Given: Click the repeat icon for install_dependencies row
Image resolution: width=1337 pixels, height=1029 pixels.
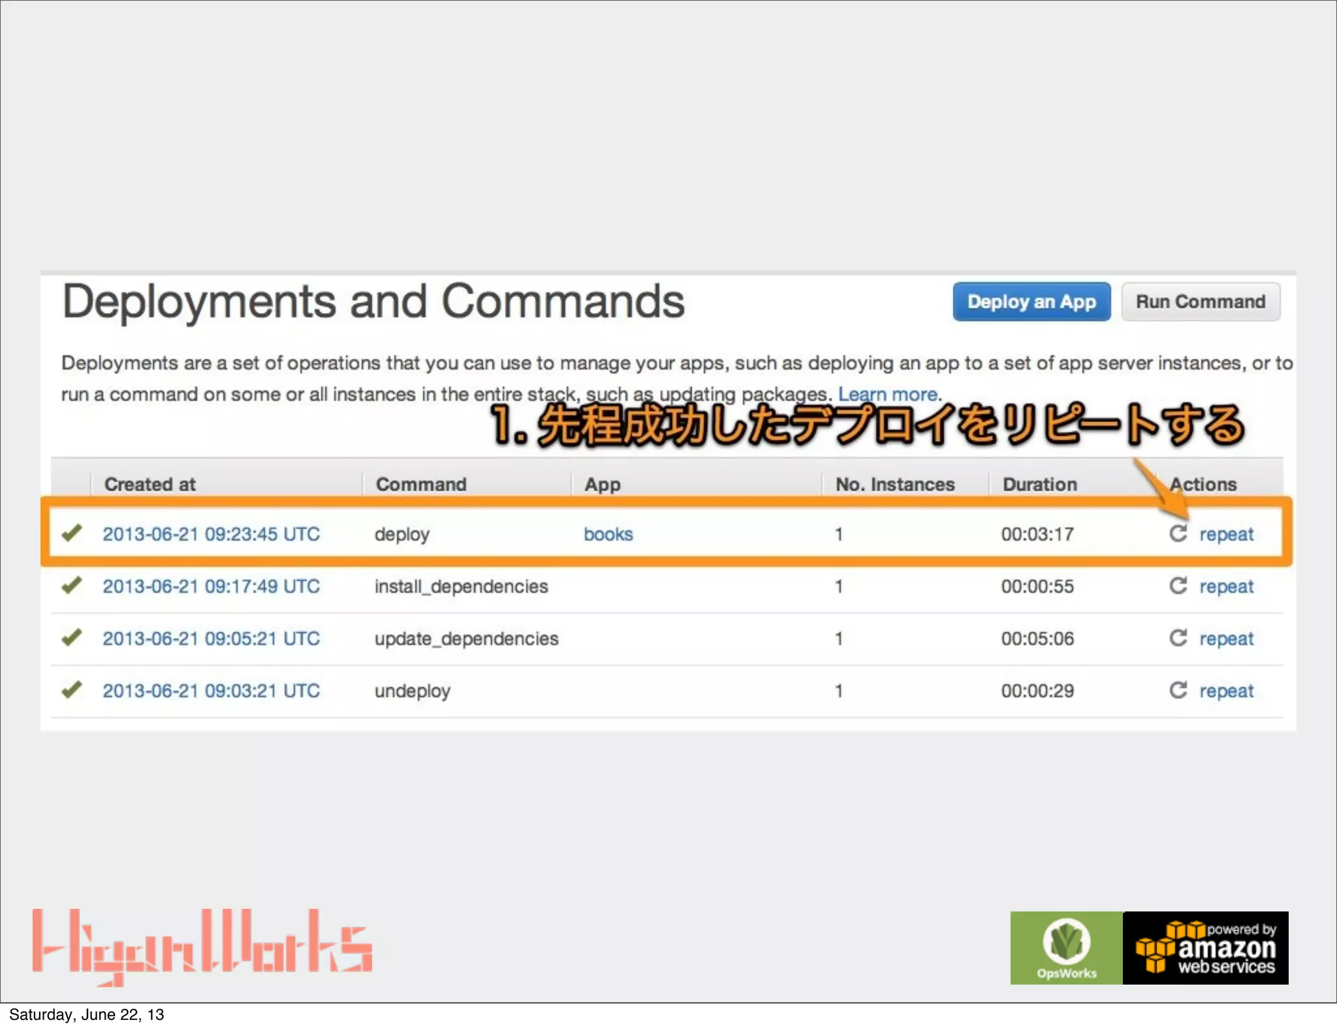Looking at the screenshot, I should [1178, 586].
